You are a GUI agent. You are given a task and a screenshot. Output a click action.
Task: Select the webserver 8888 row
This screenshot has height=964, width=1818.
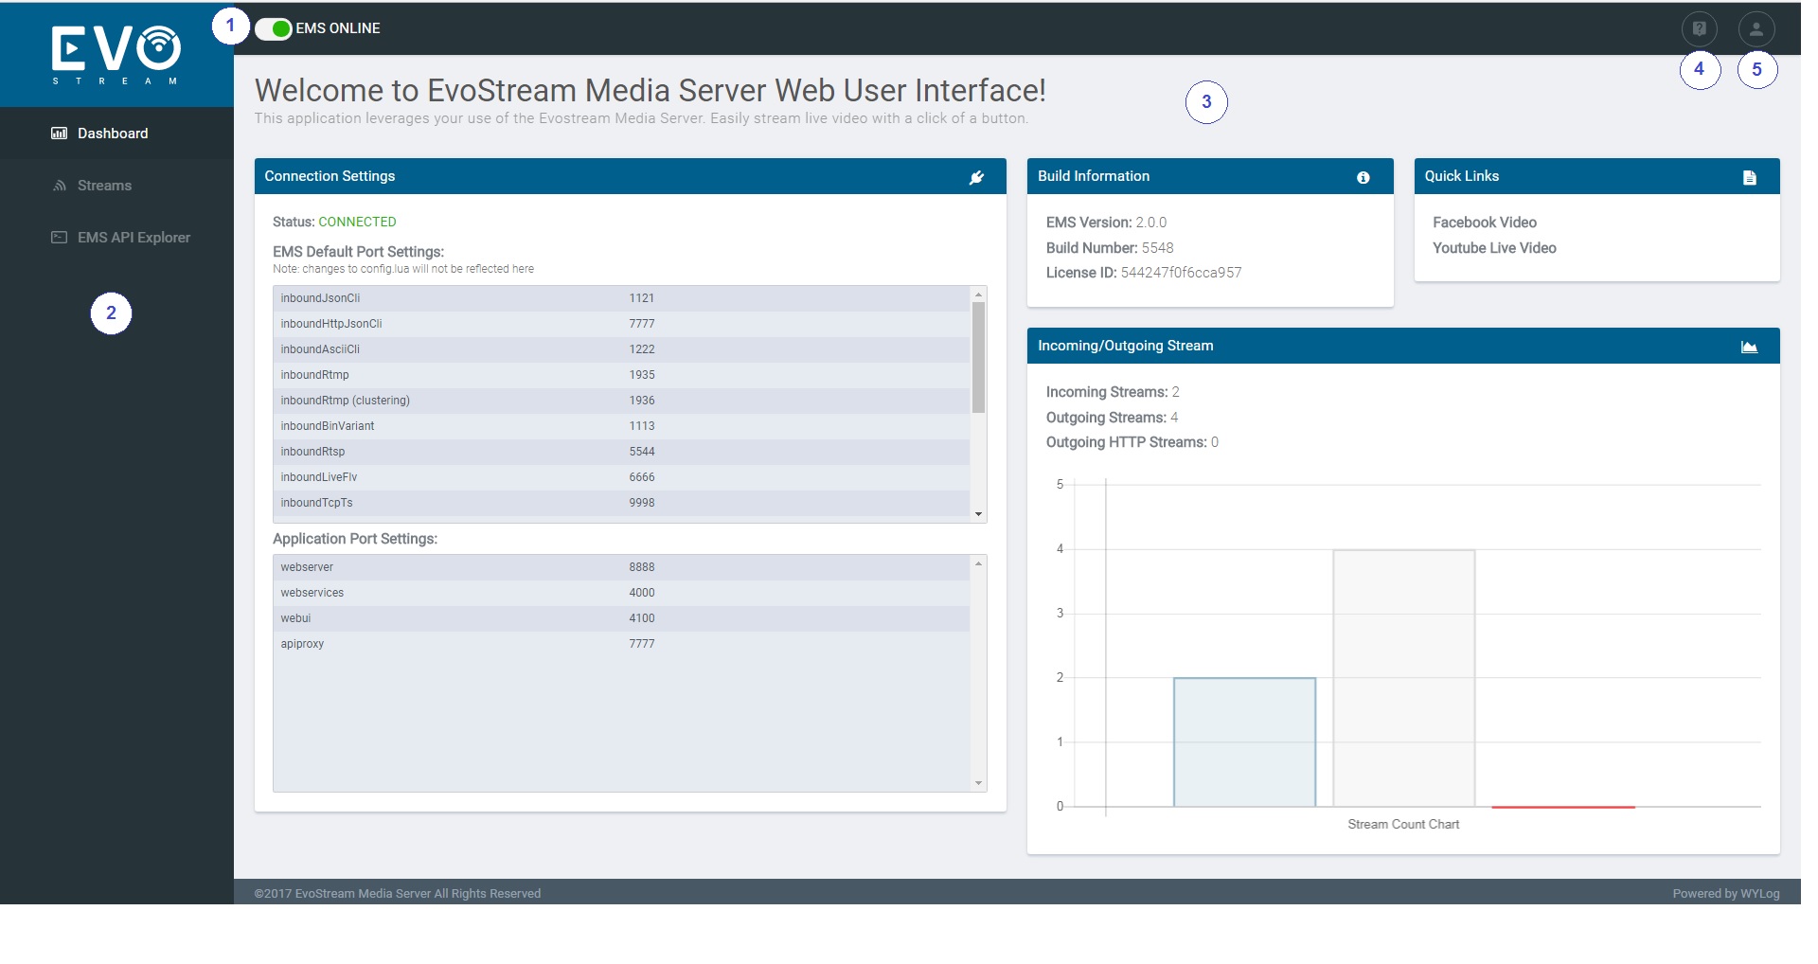622,567
